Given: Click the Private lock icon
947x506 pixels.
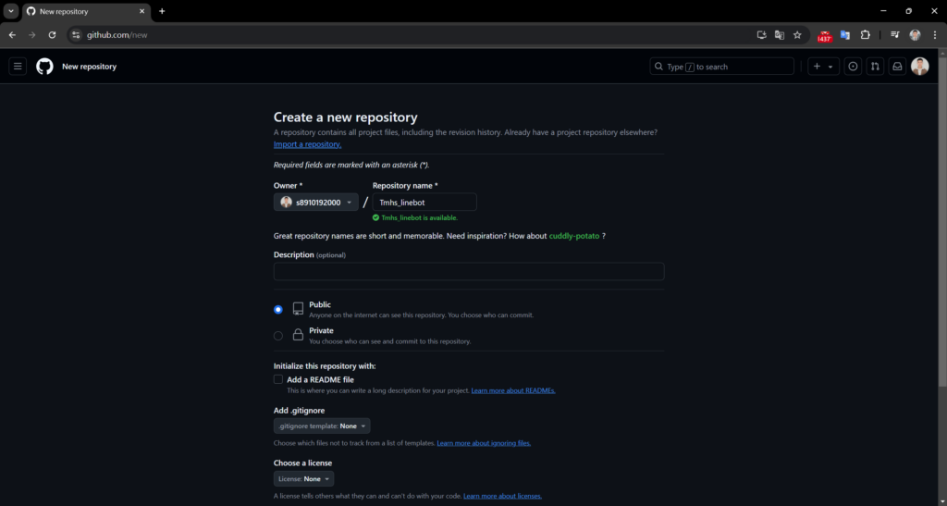Looking at the screenshot, I should (x=298, y=335).
